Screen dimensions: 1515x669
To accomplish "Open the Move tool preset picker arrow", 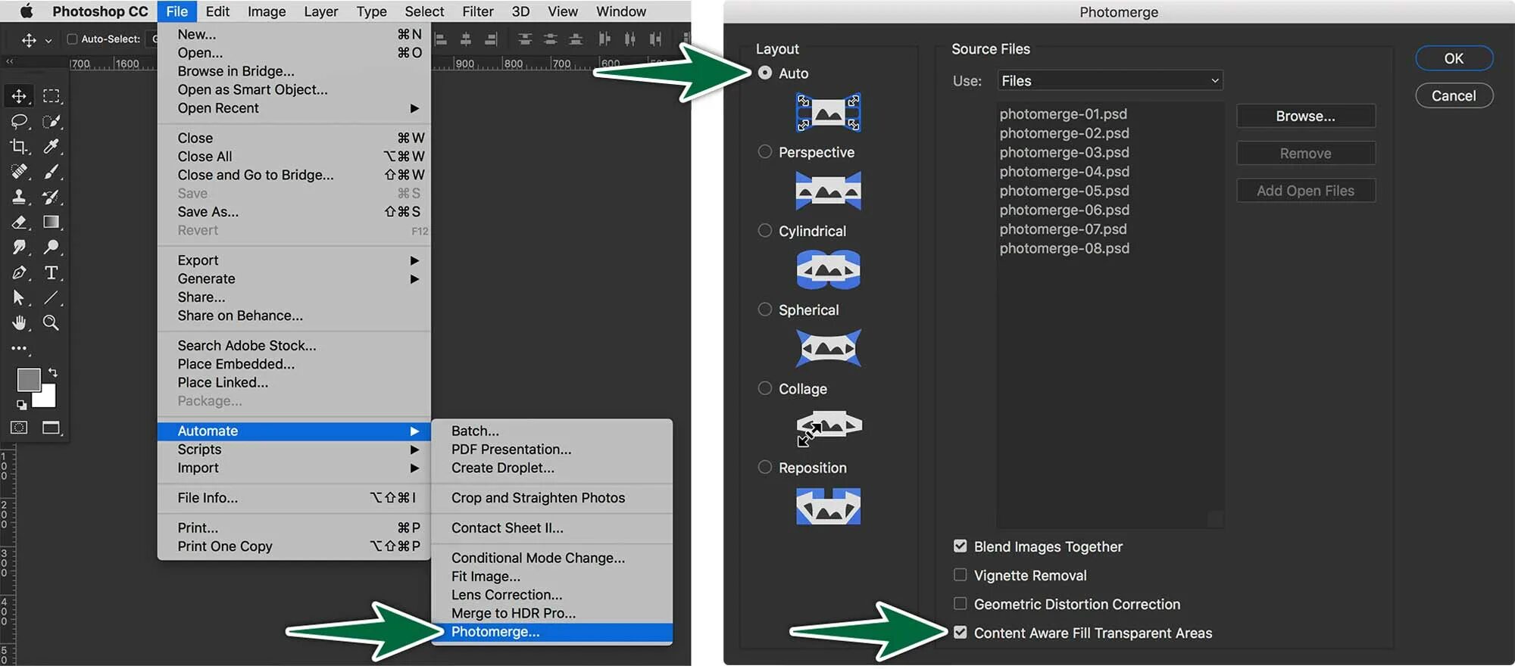I will [x=48, y=40].
